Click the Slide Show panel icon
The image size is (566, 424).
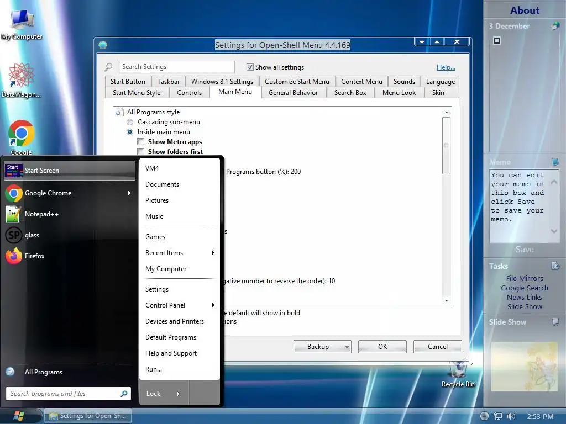coord(555,322)
